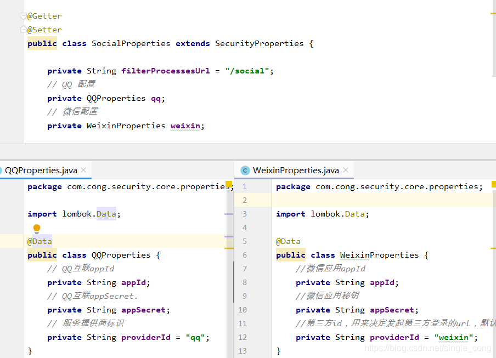Click SocialProperties class name
The image size is (496, 358).
[131, 43]
